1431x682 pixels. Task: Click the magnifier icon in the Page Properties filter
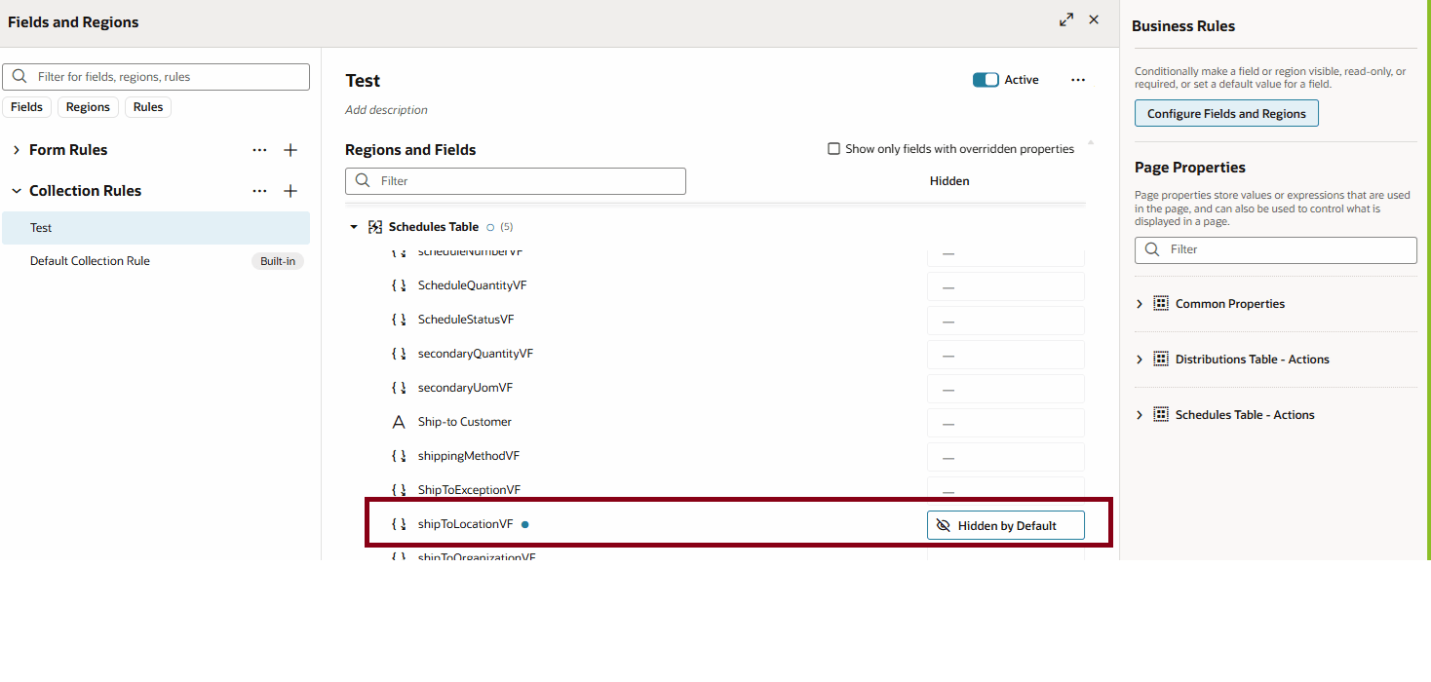point(1152,249)
